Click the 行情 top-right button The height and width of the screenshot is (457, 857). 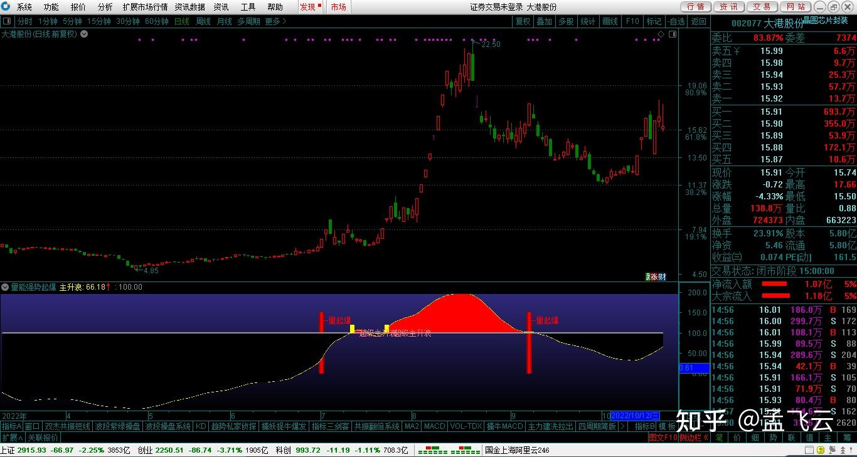pos(695,7)
